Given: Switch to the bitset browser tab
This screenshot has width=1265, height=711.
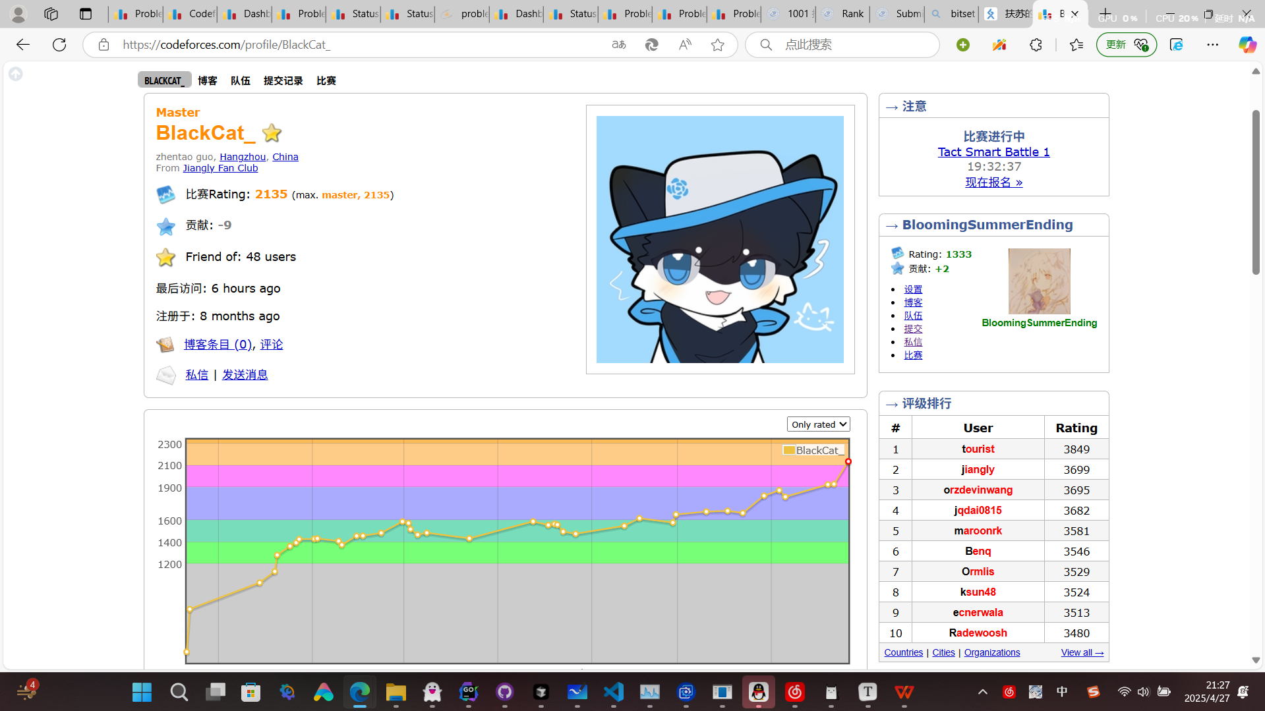Looking at the screenshot, I should click(x=953, y=14).
